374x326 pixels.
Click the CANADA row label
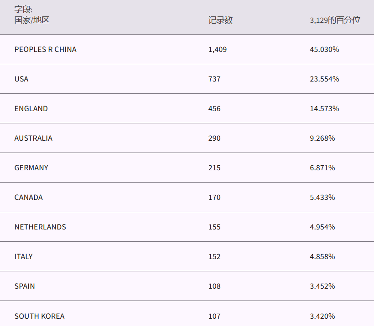(28, 197)
